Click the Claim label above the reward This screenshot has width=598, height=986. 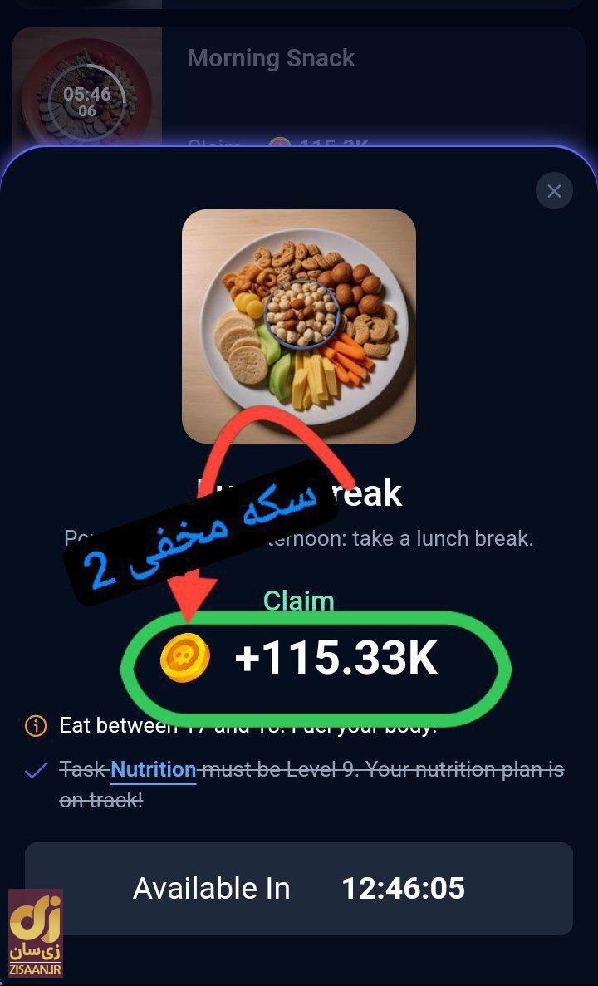299,601
